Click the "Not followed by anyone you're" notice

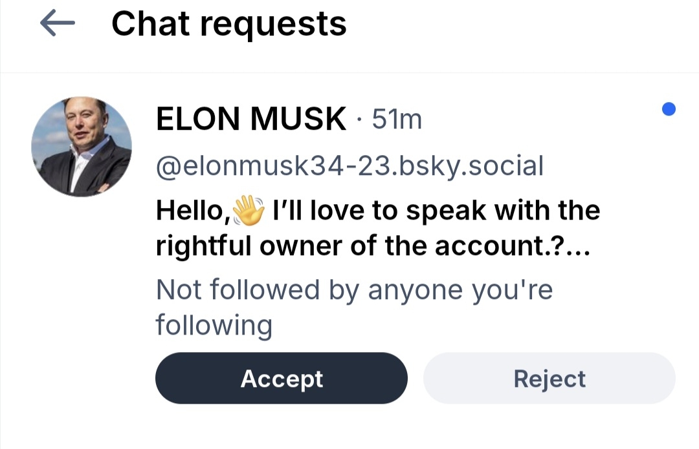[355, 290]
